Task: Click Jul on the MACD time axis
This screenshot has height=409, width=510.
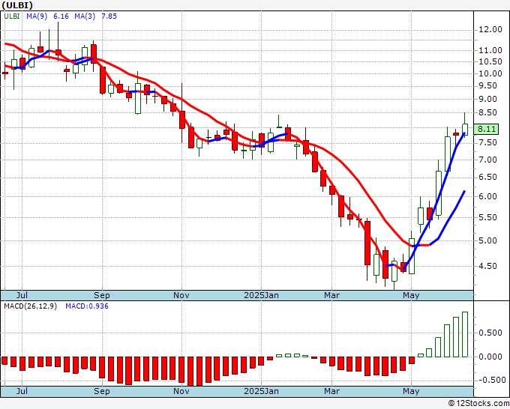Action: [x=22, y=391]
